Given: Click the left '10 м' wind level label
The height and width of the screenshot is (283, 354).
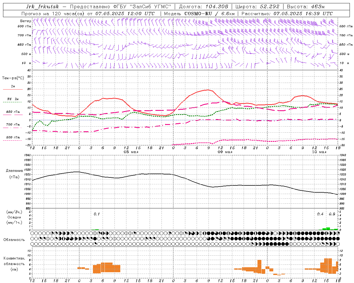Looking at the screenshot, I should pos(26,63).
